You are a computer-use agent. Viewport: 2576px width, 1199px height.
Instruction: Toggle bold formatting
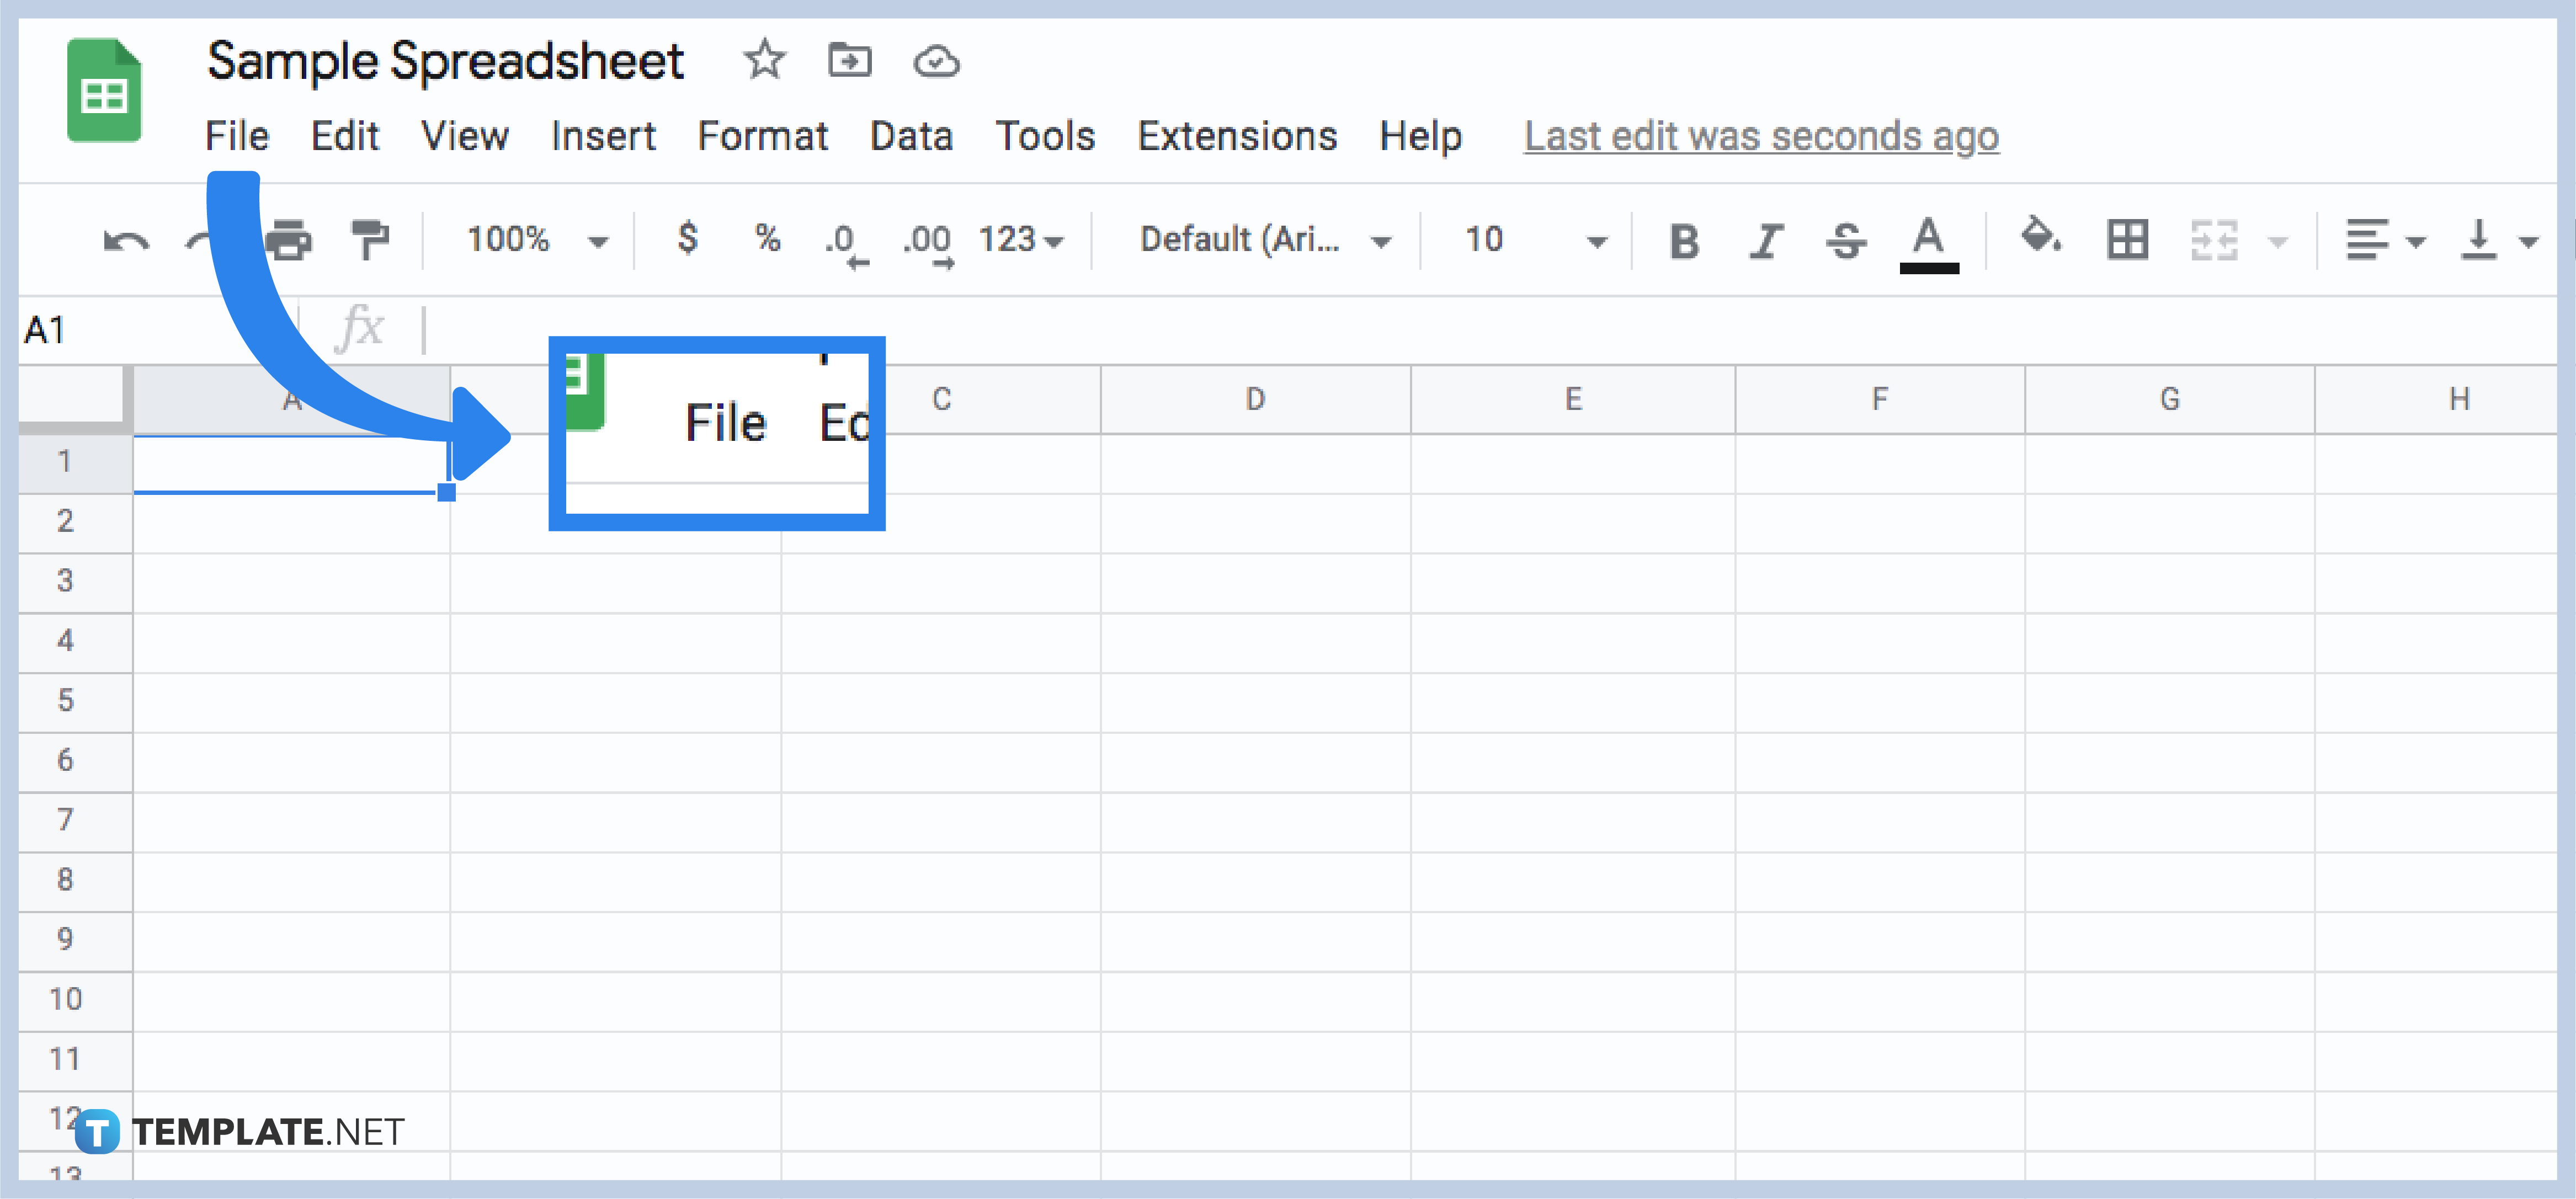click(x=1683, y=240)
